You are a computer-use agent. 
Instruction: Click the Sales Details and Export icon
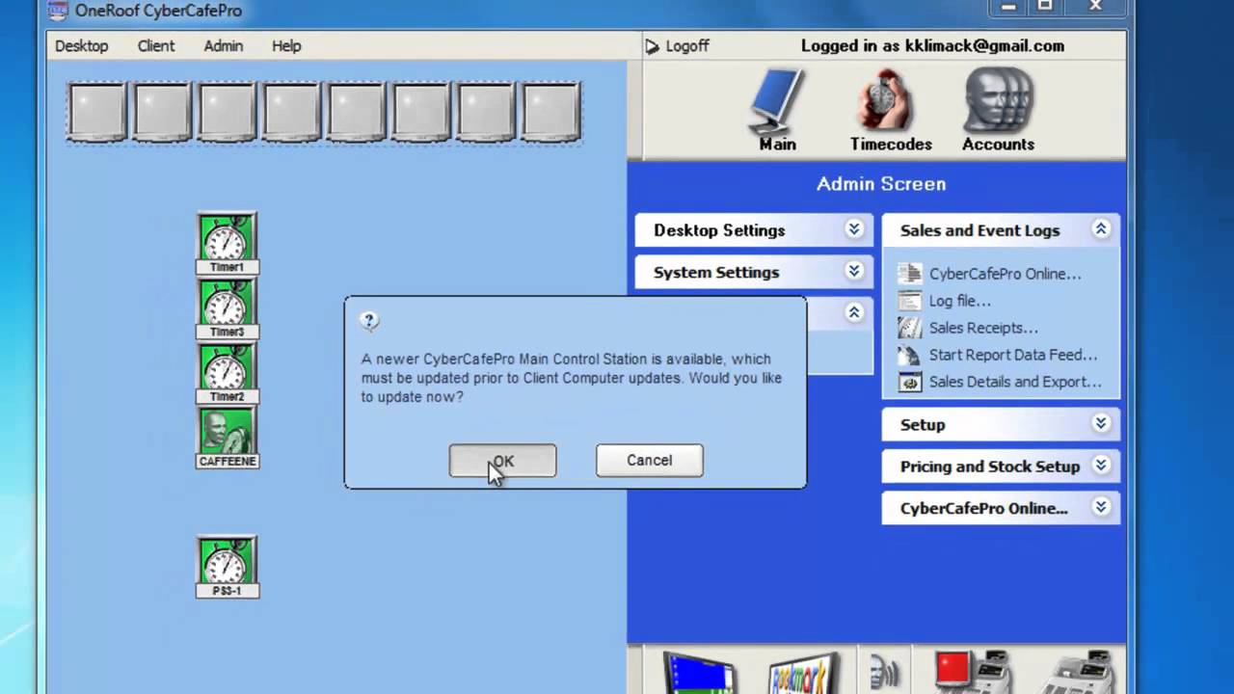coord(909,382)
